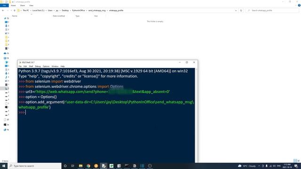Open Explorer help question mark icon
This screenshot has width=301, height=169.
tap(299, 5)
